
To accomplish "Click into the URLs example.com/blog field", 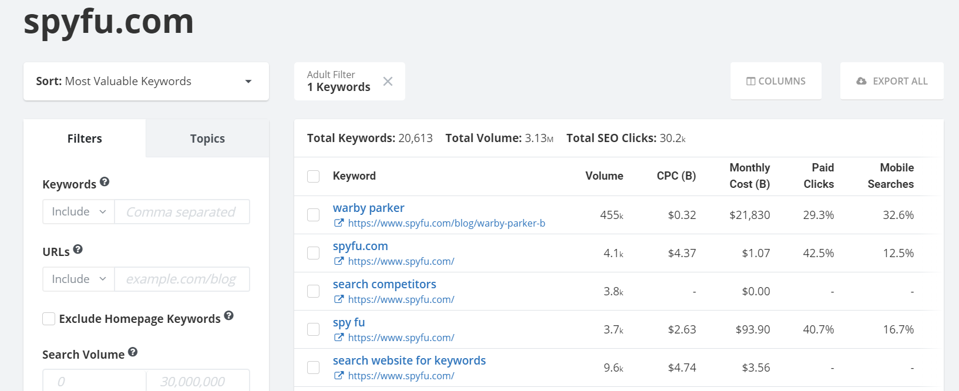I will click(182, 279).
